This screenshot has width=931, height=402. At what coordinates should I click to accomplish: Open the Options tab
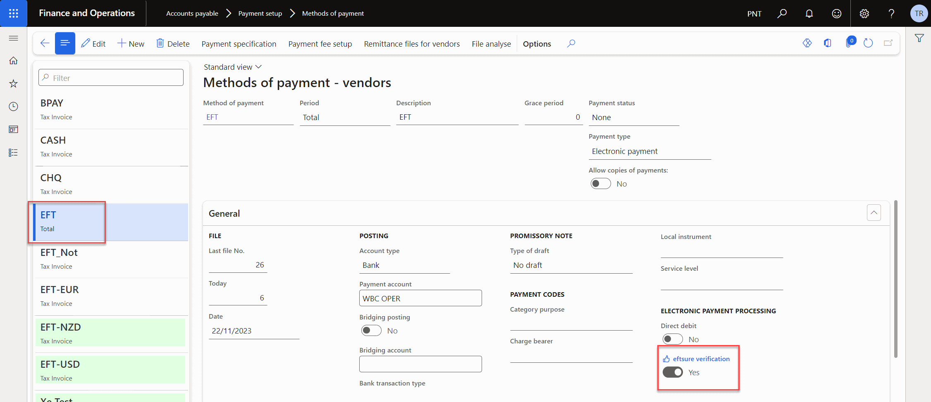tap(537, 44)
